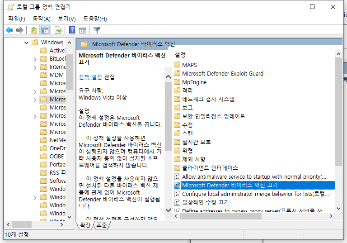Open the 제외 사항 folder
The width and height of the screenshot is (347, 243).
190,159
